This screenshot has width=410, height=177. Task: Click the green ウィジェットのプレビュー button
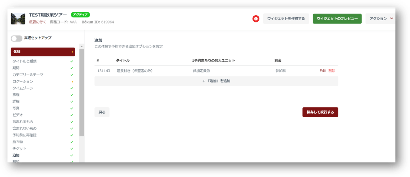click(337, 18)
